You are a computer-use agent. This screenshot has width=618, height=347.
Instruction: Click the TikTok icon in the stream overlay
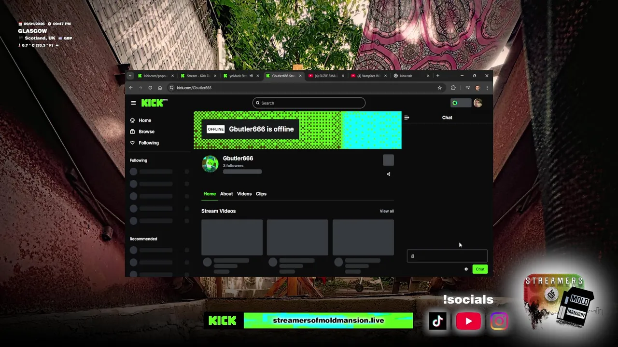[437, 321]
